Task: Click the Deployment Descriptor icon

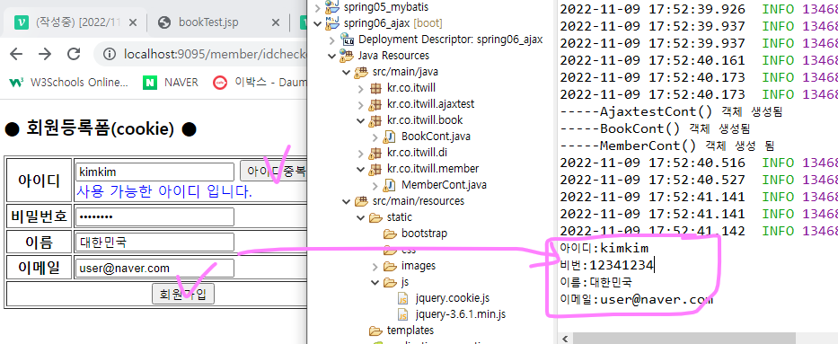Action: (x=348, y=40)
